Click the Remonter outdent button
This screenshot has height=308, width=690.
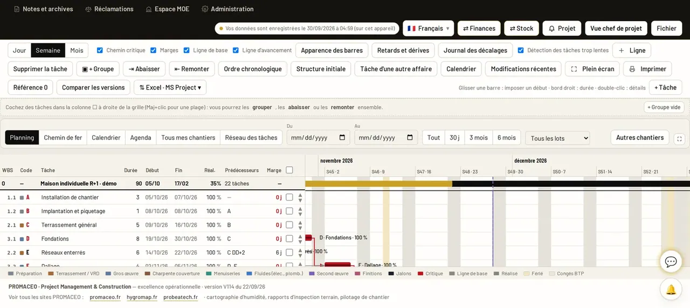192,69
